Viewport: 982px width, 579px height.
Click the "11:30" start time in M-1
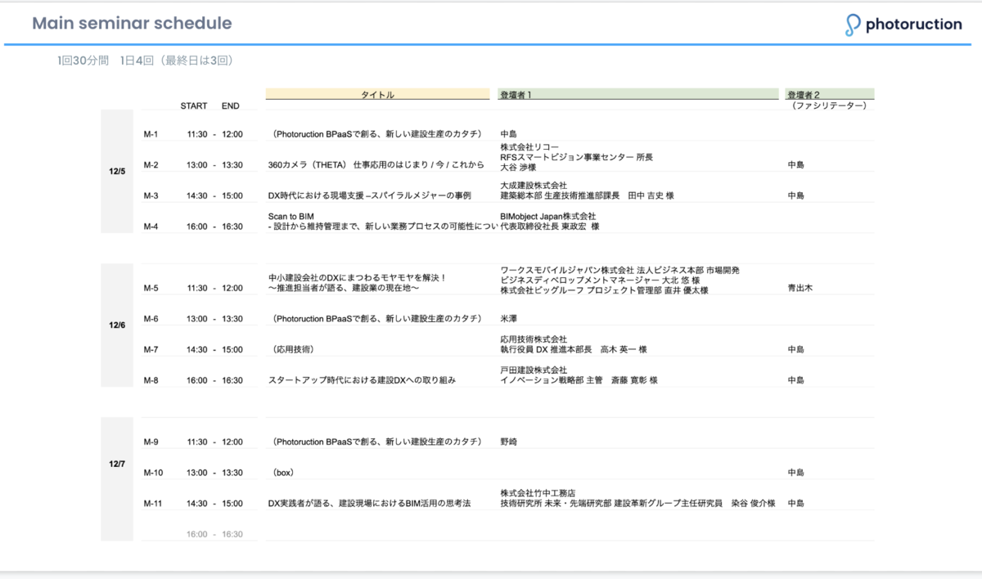pyautogui.click(x=197, y=134)
